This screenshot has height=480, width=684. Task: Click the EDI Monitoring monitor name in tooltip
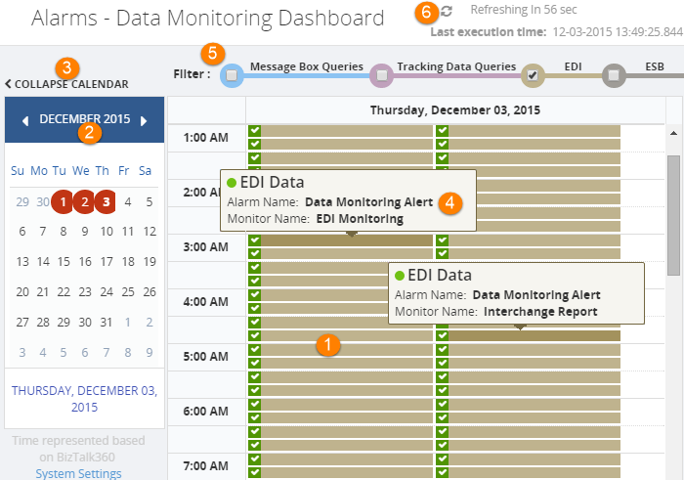coord(360,219)
